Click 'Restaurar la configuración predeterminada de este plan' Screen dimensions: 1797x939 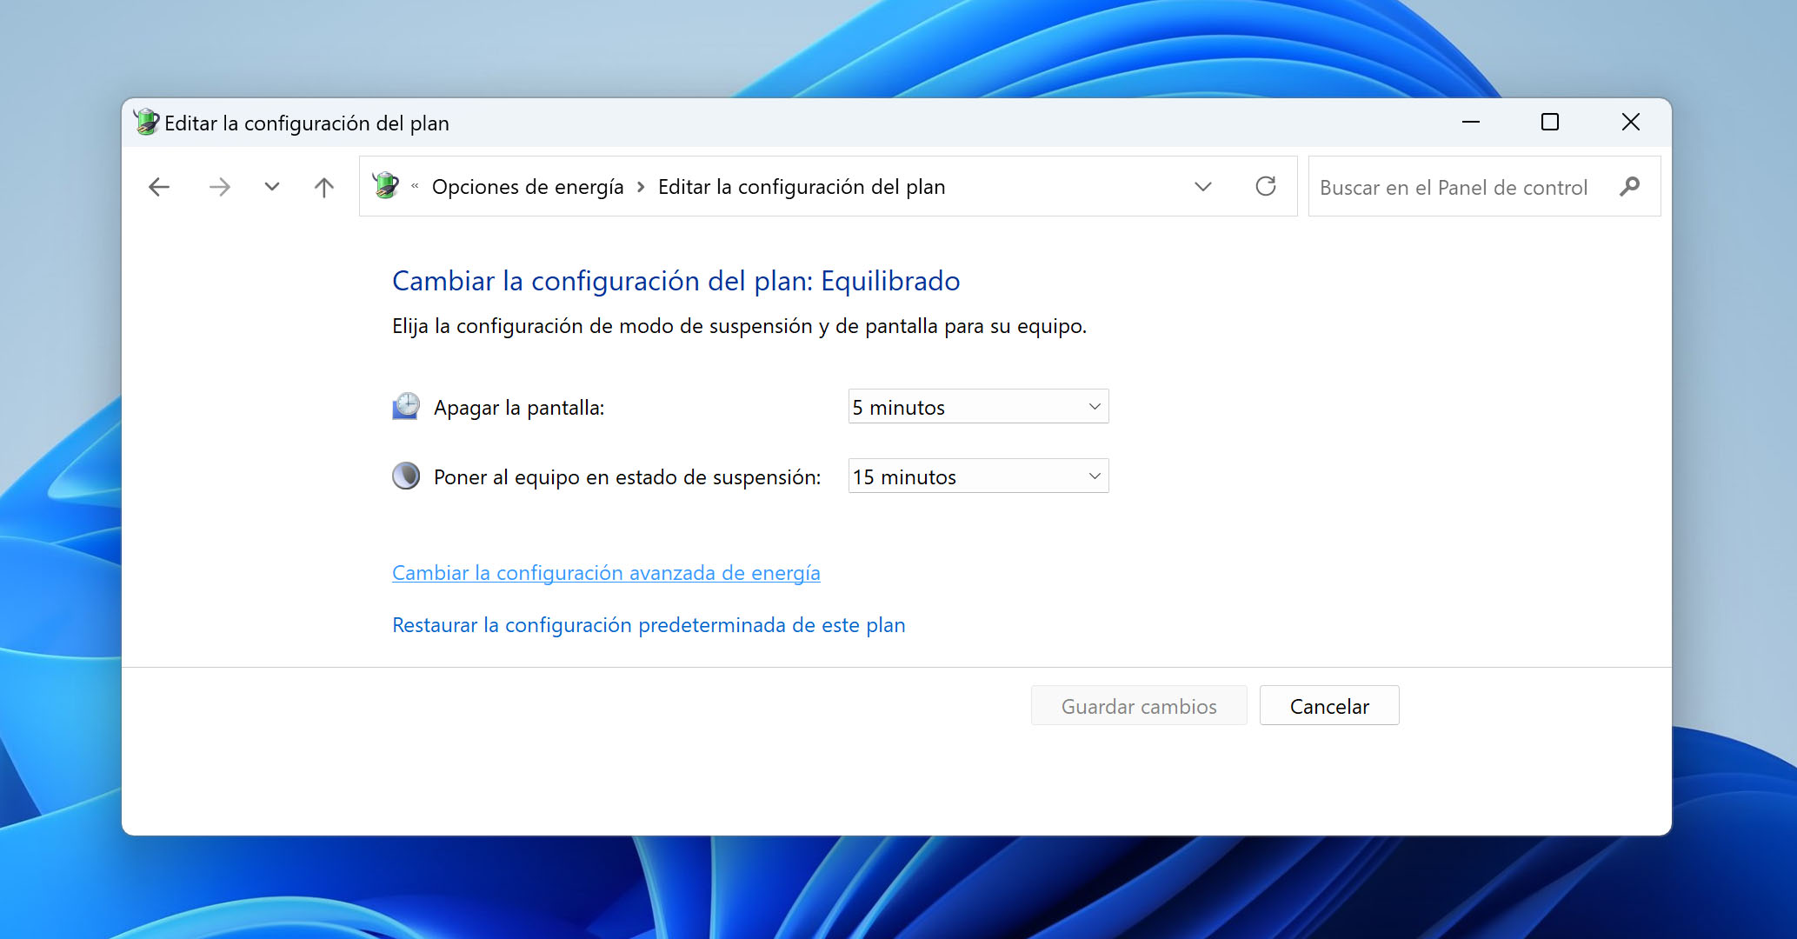coord(649,625)
